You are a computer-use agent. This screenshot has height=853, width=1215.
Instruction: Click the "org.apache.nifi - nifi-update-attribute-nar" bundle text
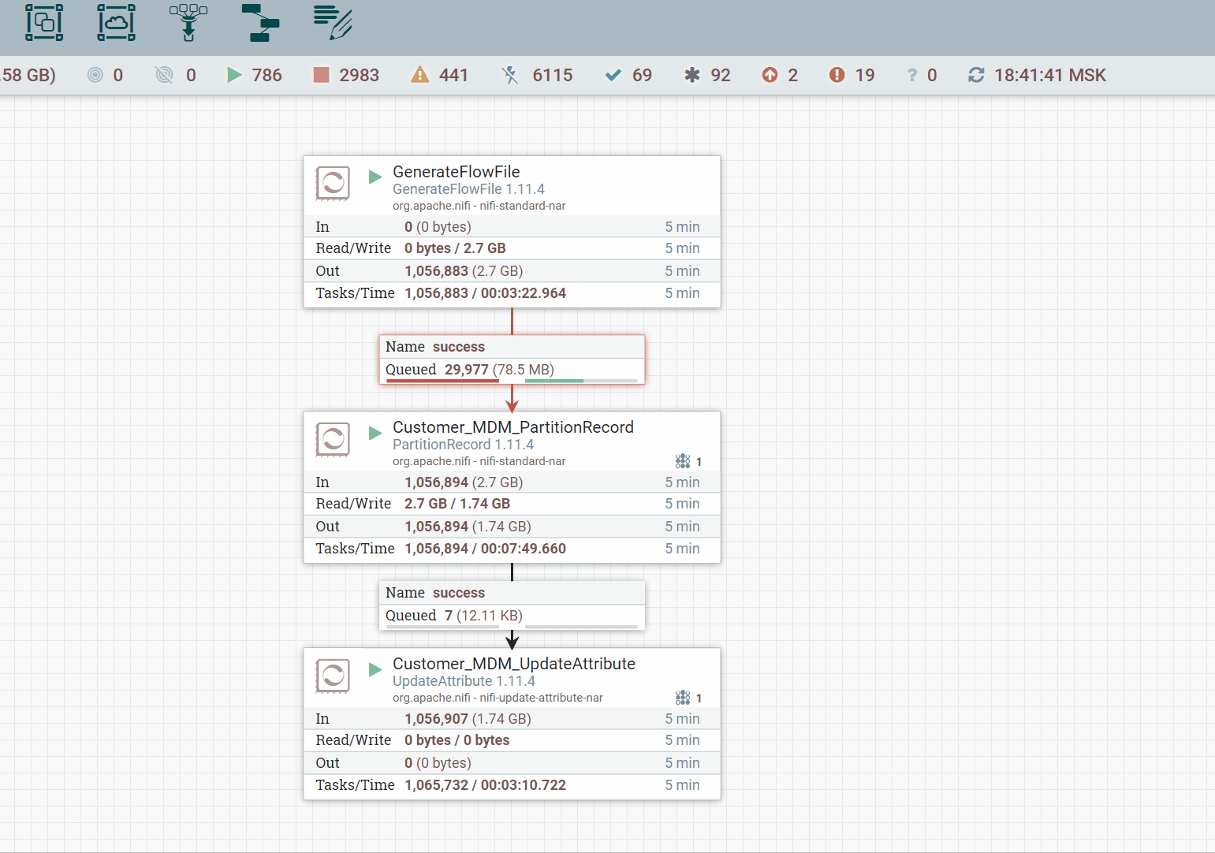point(498,698)
